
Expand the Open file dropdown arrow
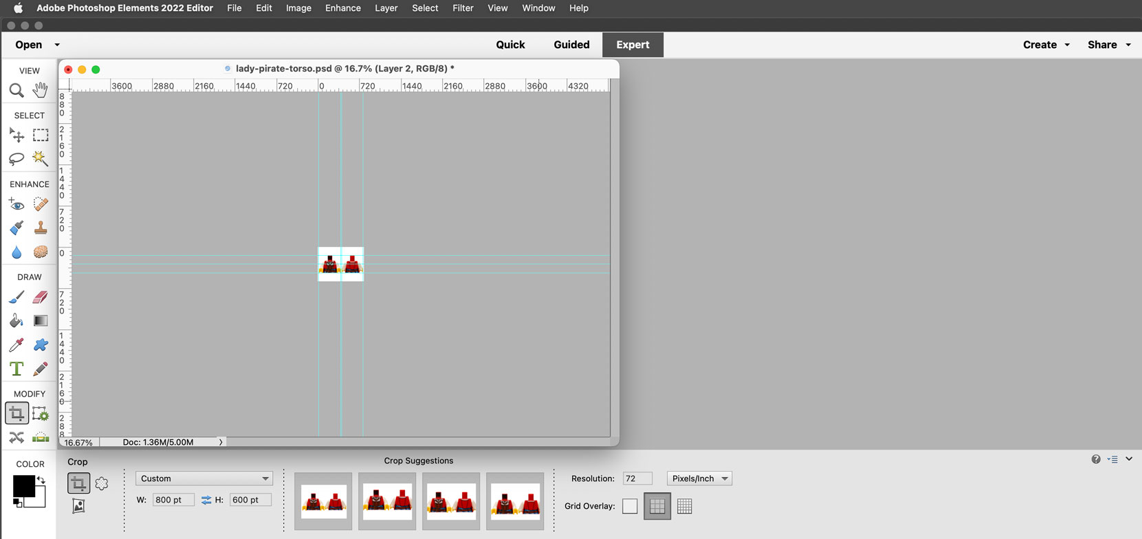pyautogui.click(x=57, y=45)
